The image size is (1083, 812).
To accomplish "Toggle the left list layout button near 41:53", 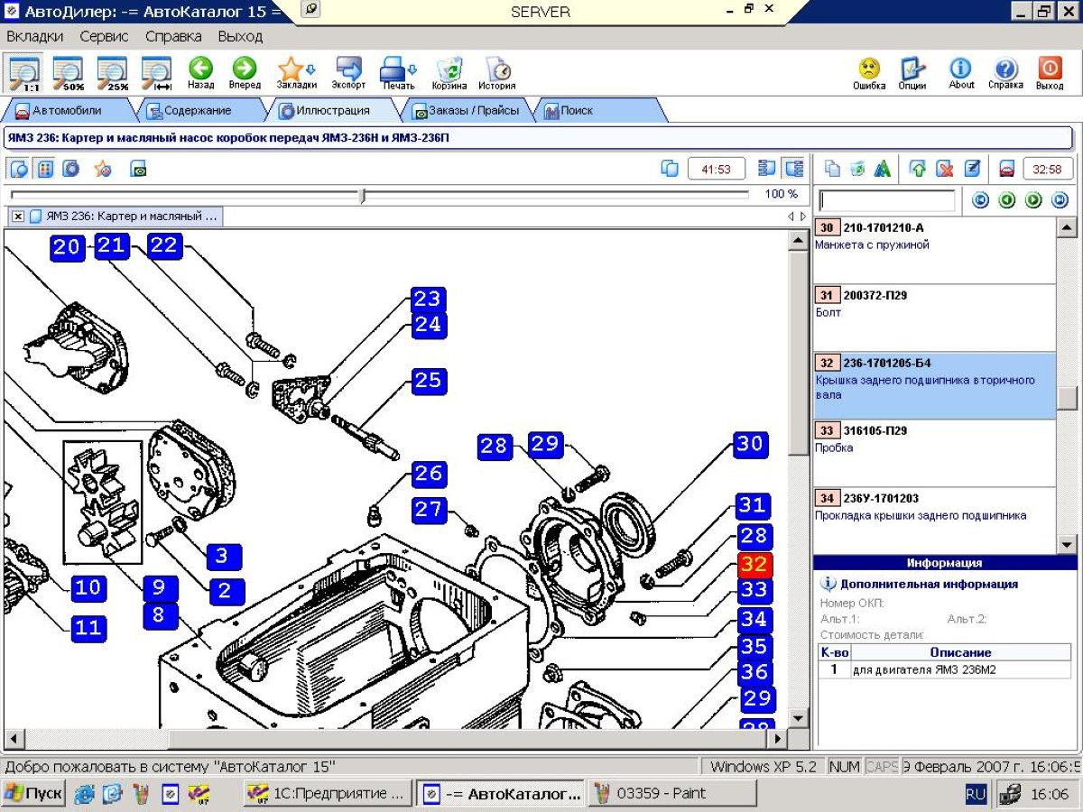I will coord(767,169).
